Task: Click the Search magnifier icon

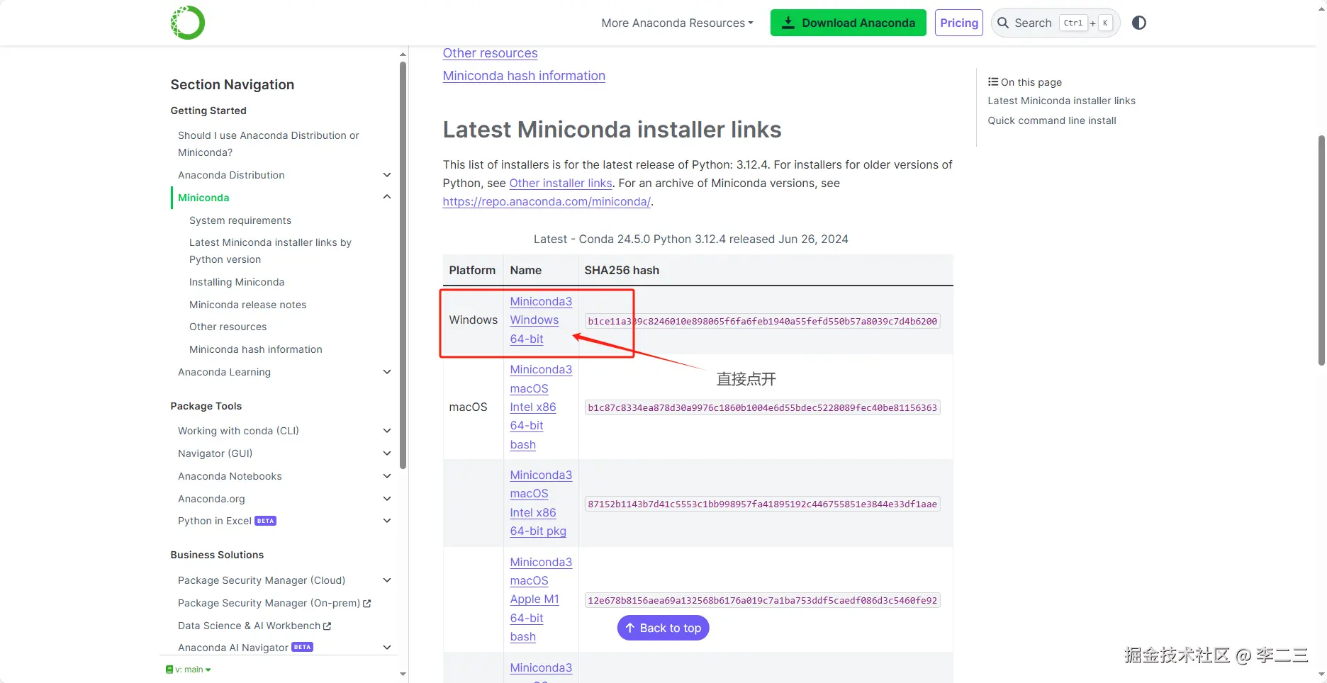Action: tap(1003, 23)
